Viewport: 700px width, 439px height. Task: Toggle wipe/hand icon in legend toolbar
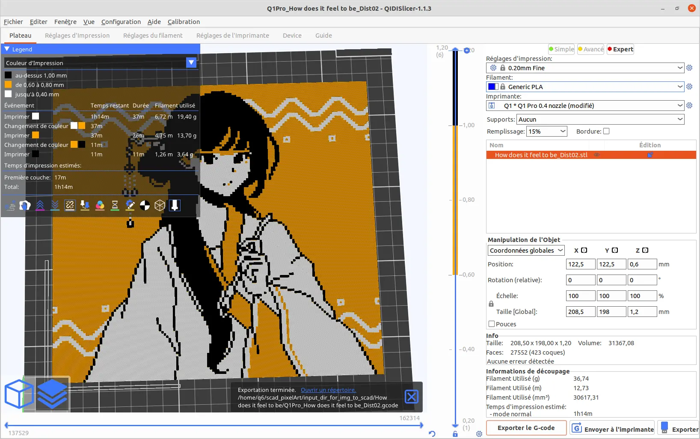click(x=25, y=206)
